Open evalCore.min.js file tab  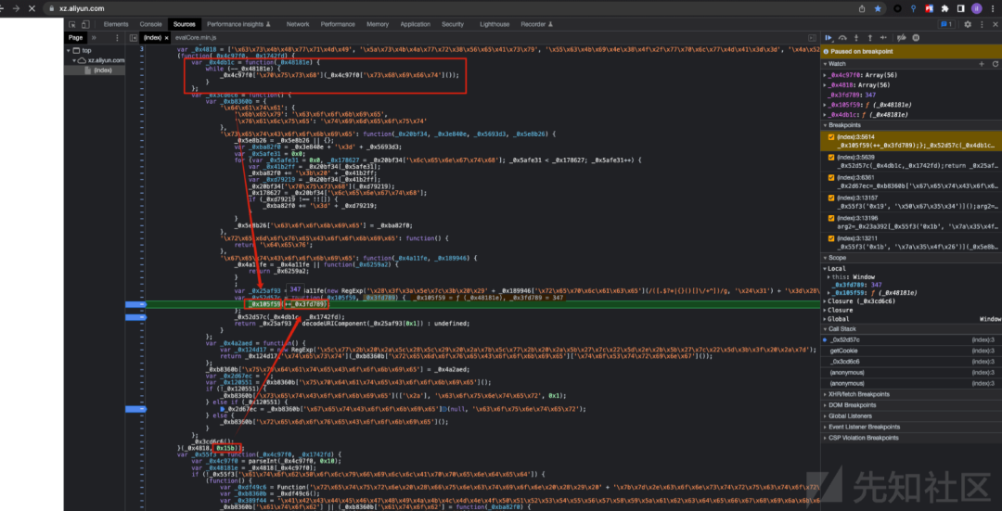click(x=198, y=38)
